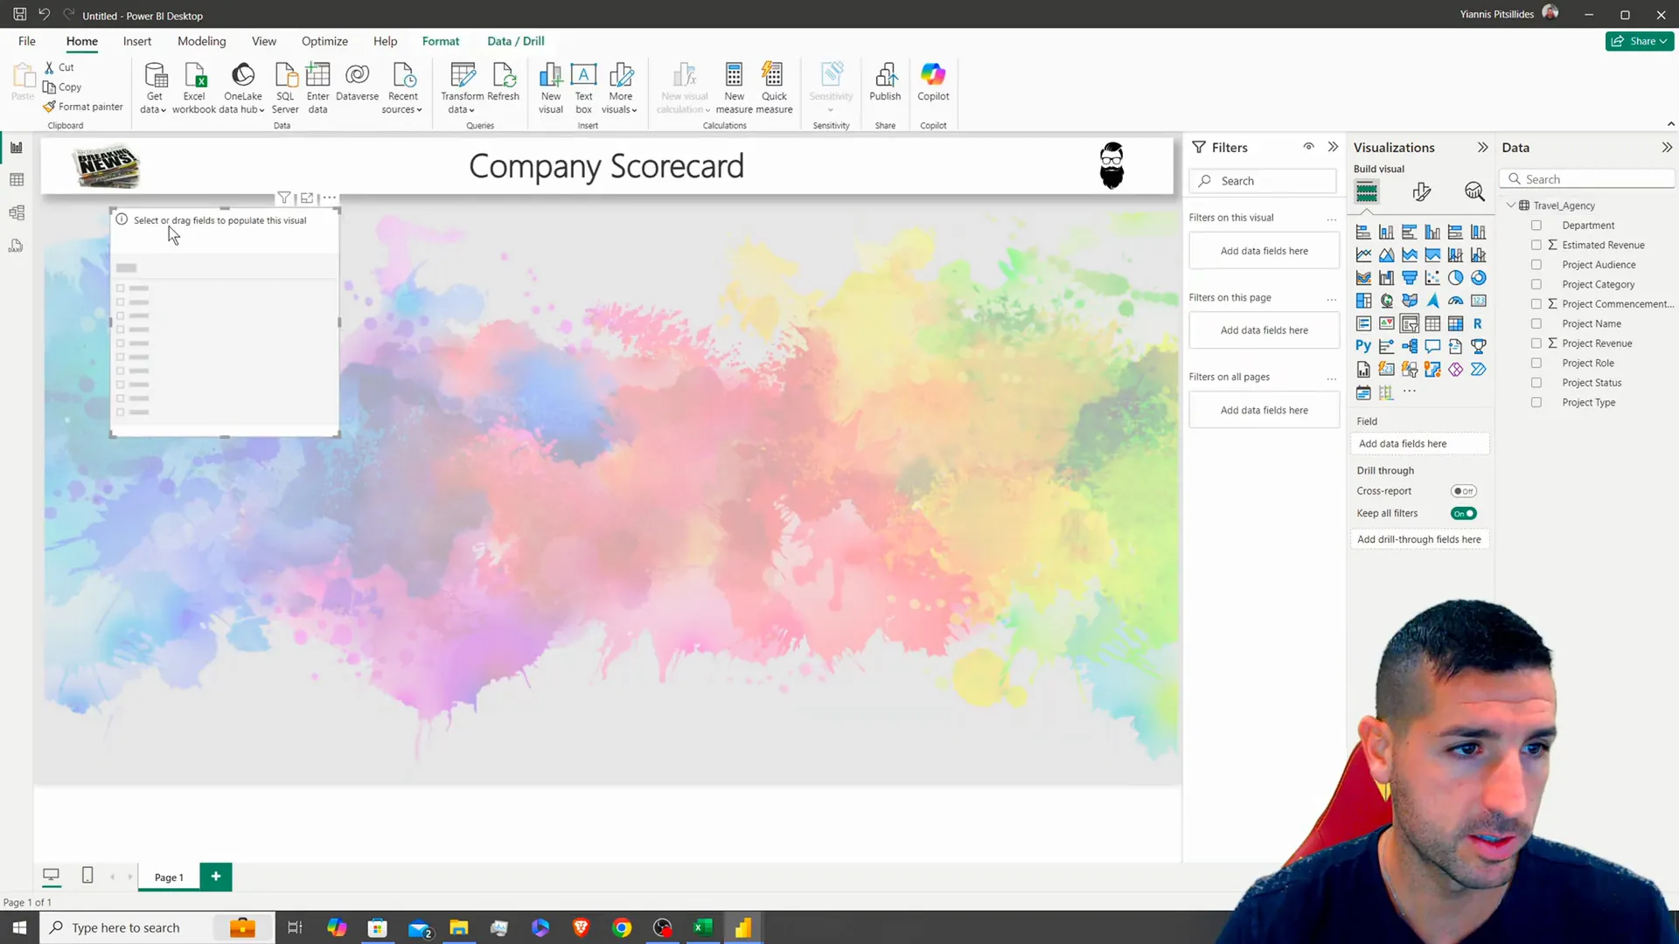Check the Project Status checkbox in Data
This screenshot has height=944, width=1679.
click(1537, 383)
